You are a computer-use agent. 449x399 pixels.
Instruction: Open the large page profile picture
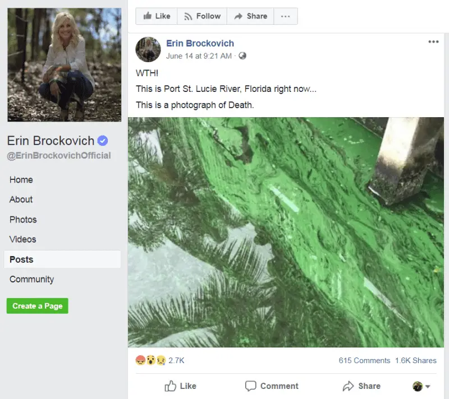[65, 65]
